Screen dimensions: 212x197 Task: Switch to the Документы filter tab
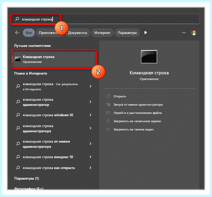tap(77, 33)
